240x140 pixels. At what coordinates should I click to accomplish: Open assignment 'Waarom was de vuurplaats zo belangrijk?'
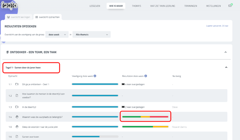pos(42,117)
